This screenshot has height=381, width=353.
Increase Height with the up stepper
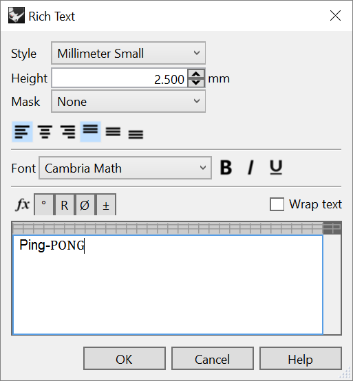tap(196, 74)
